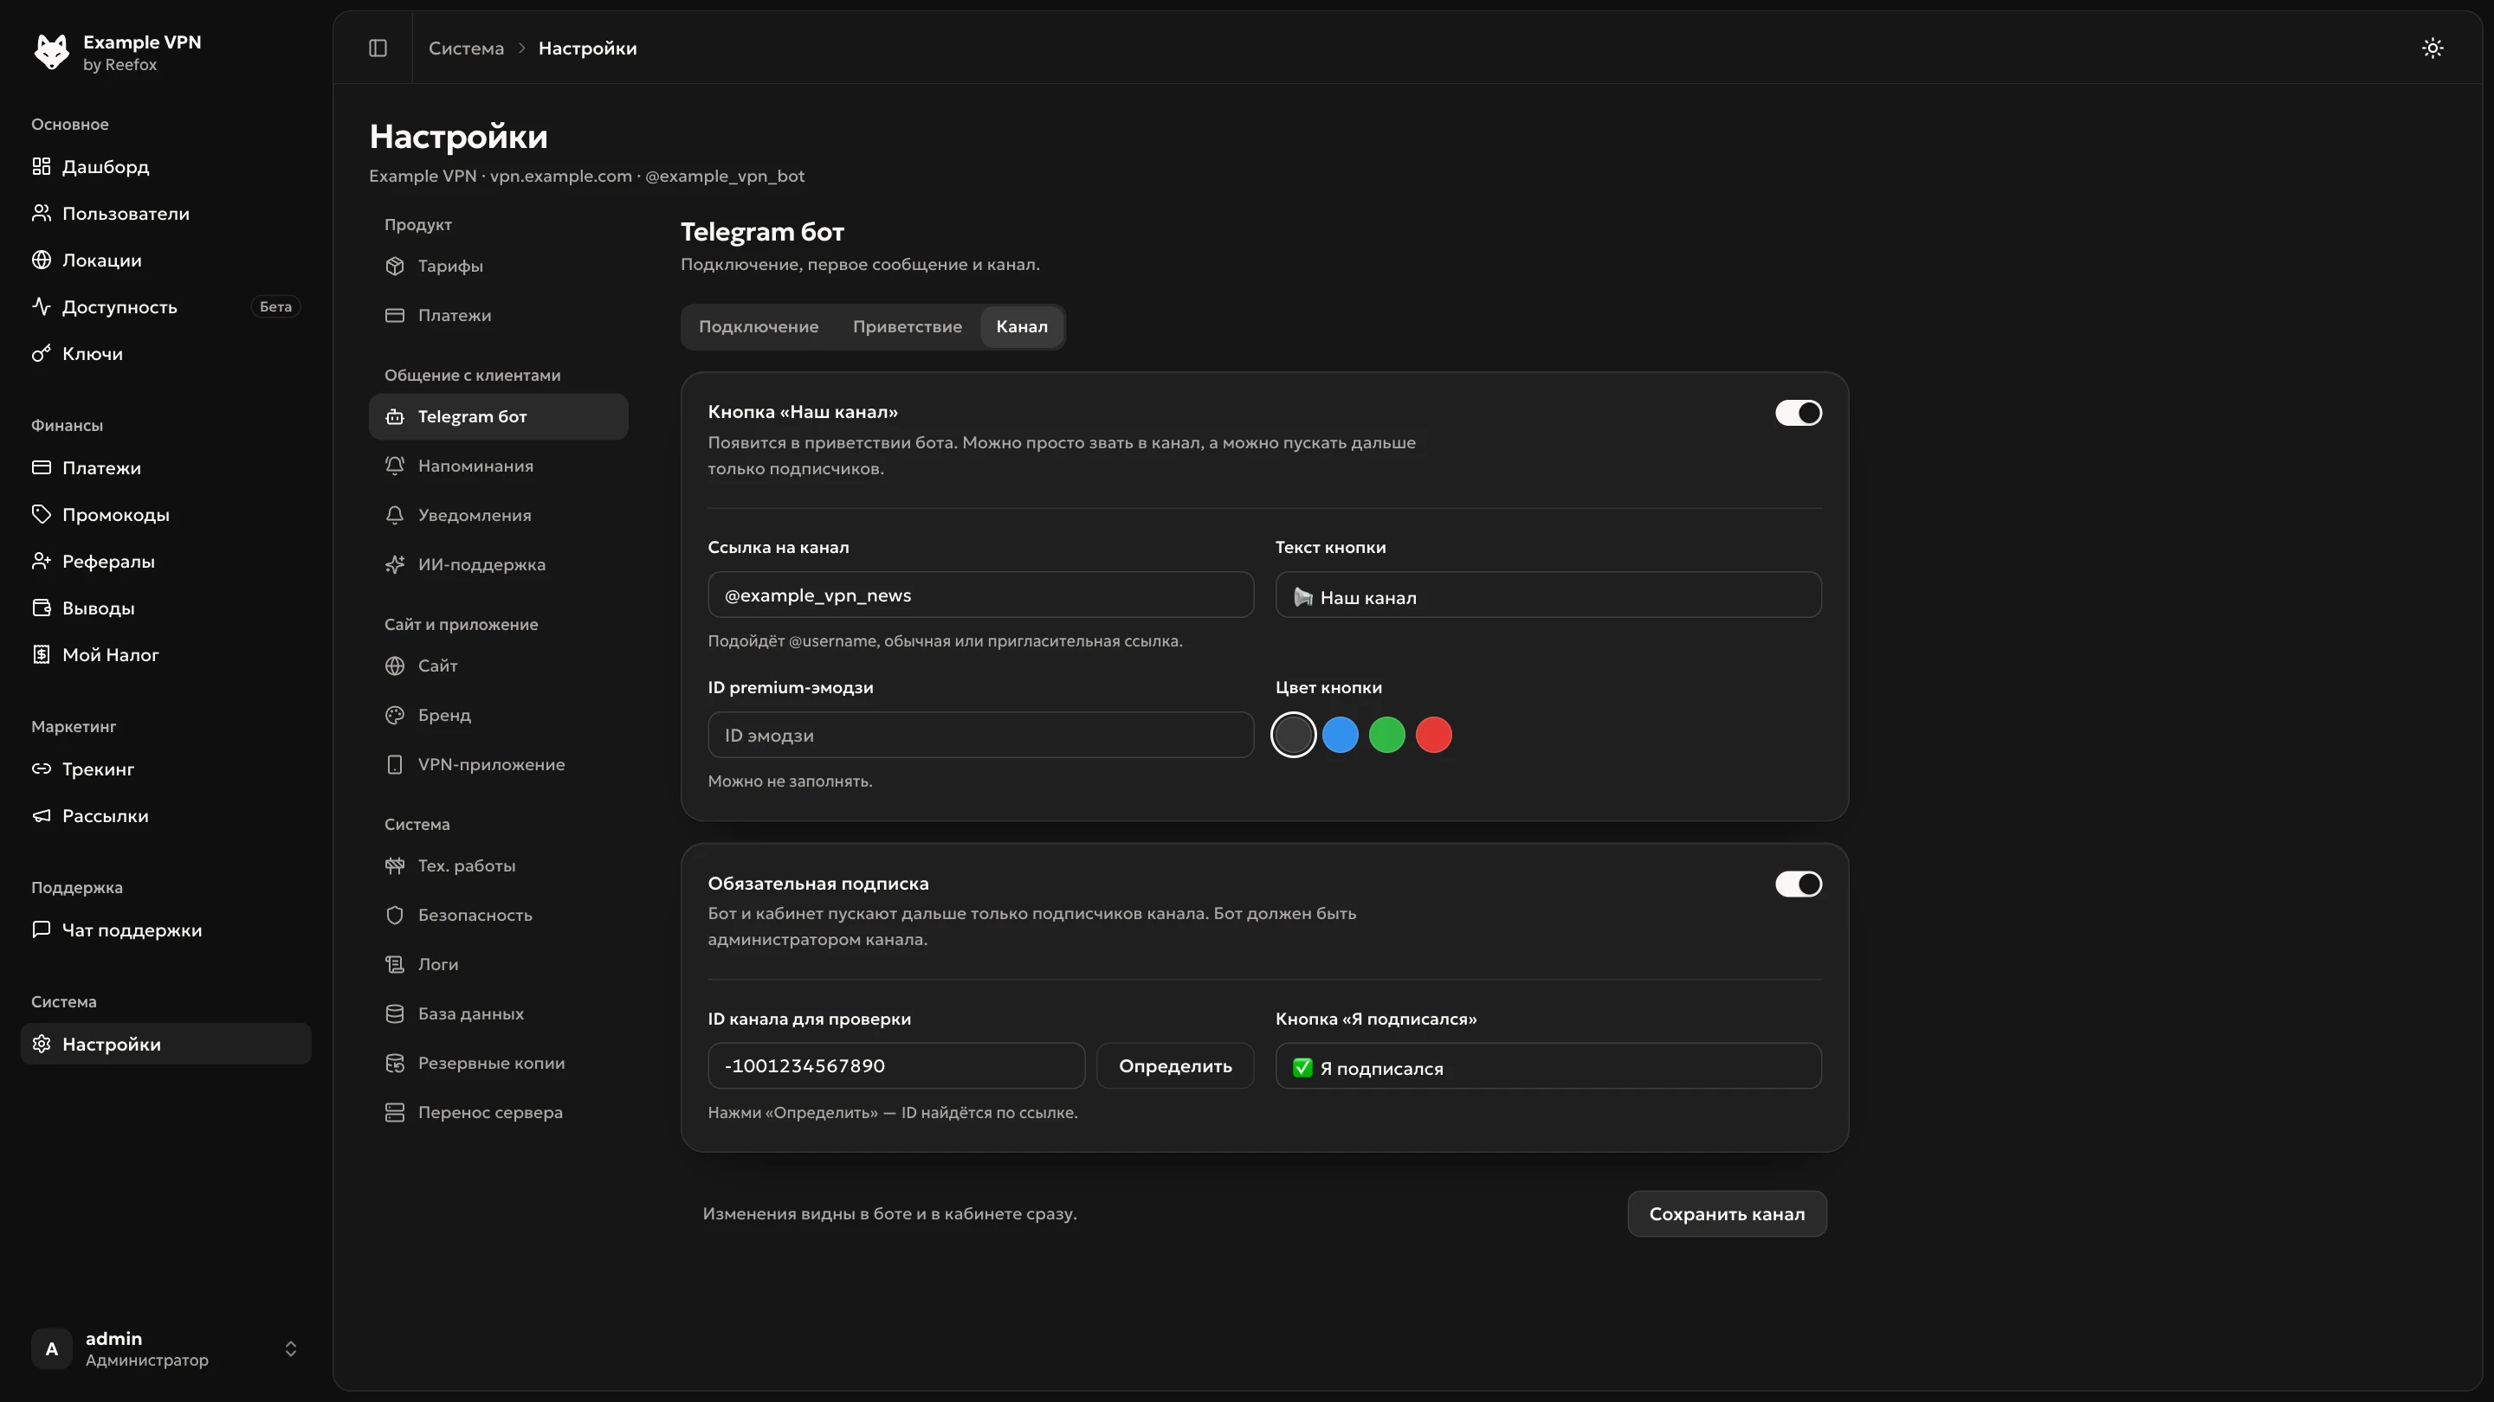Open Бренд settings section

(x=499, y=715)
